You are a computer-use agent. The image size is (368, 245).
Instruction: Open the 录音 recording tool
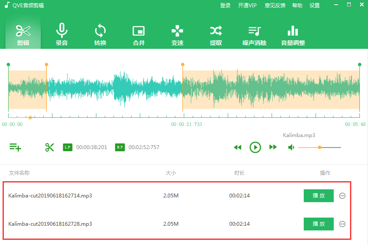62,34
